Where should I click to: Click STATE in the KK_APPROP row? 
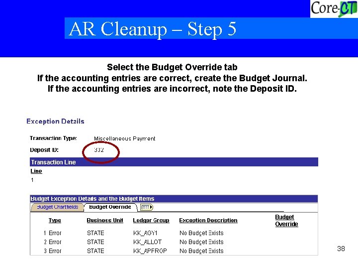coord(95,251)
